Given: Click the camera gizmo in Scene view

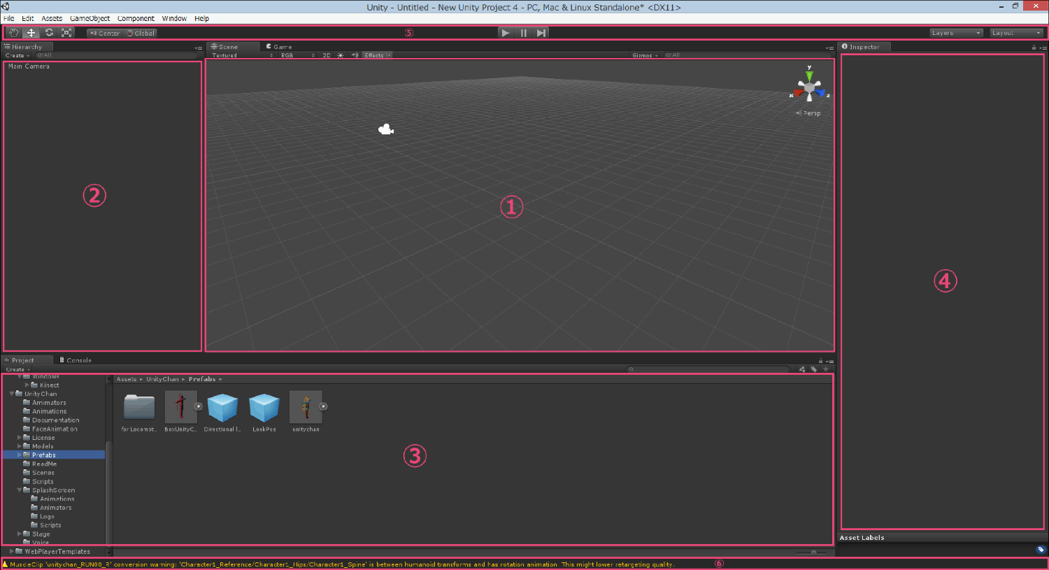Looking at the screenshot, I should click(x=385, y=129).
